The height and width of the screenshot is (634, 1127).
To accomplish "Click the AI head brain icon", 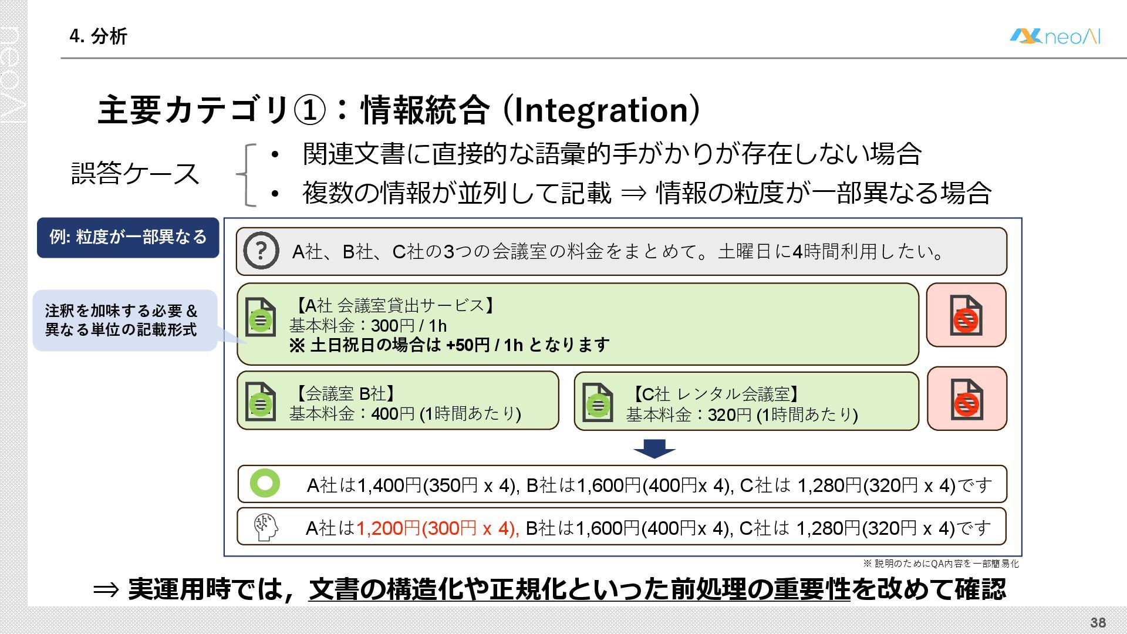I will (266, 527).
